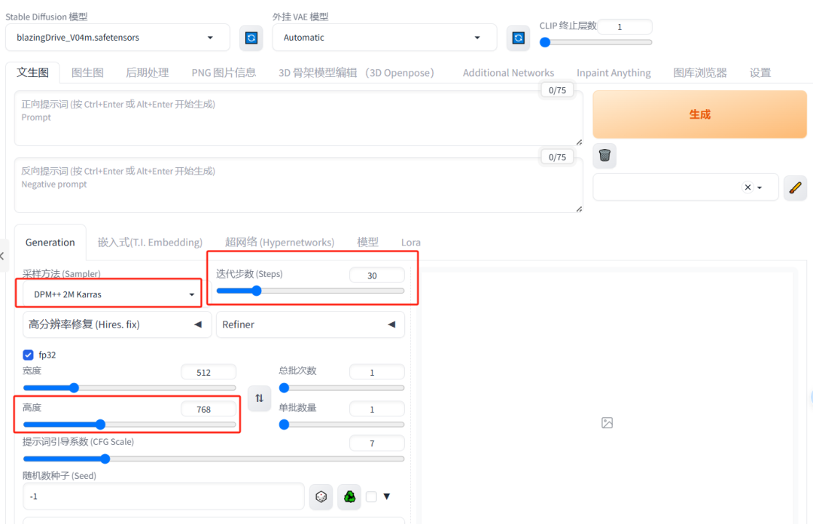Adjust the CFG Scale slider
The width and height of the screenshot is (813, 524).
[213, 458]
